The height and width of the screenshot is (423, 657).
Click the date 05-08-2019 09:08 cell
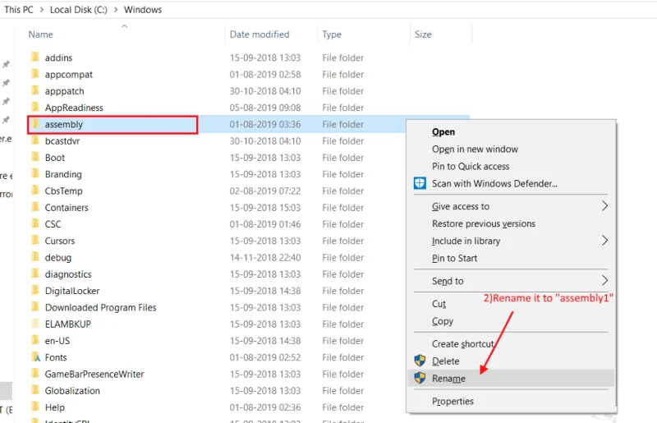[264, 108]
